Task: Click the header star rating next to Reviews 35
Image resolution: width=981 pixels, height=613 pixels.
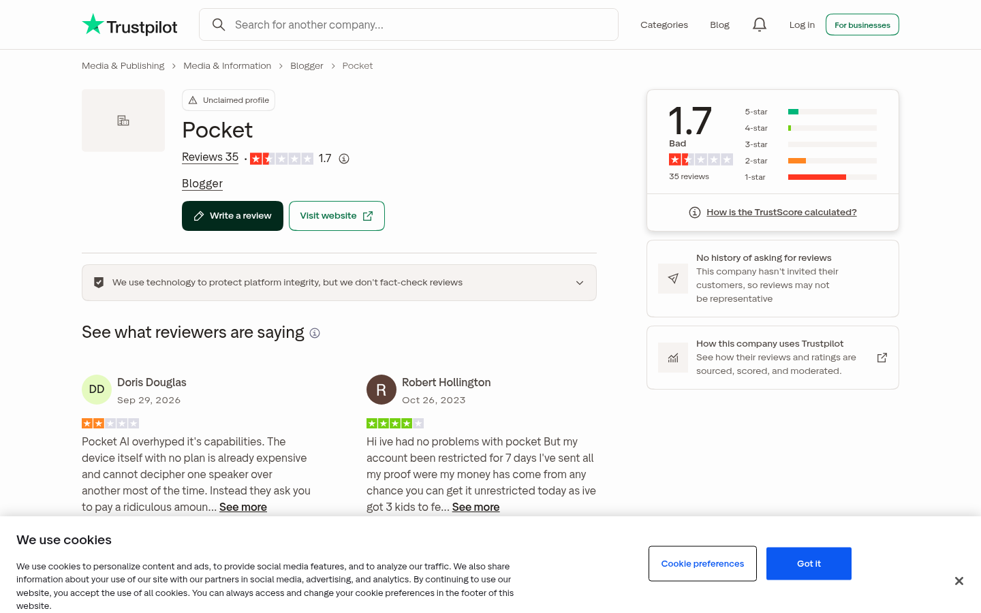Action: 281,159
